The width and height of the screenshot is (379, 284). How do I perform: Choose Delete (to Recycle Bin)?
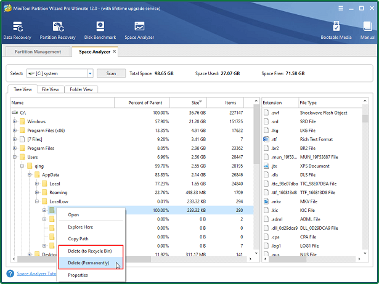(91, 251)
